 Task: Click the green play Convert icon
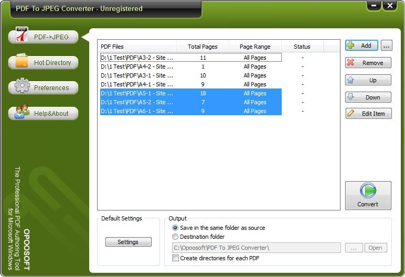(x=368, y=191)
